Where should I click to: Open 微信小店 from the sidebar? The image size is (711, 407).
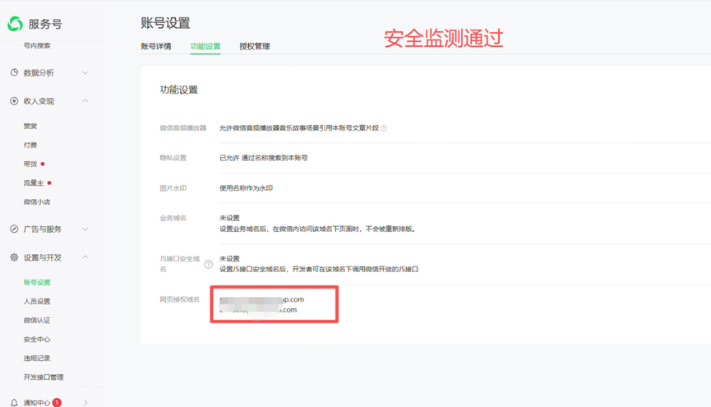37,202
